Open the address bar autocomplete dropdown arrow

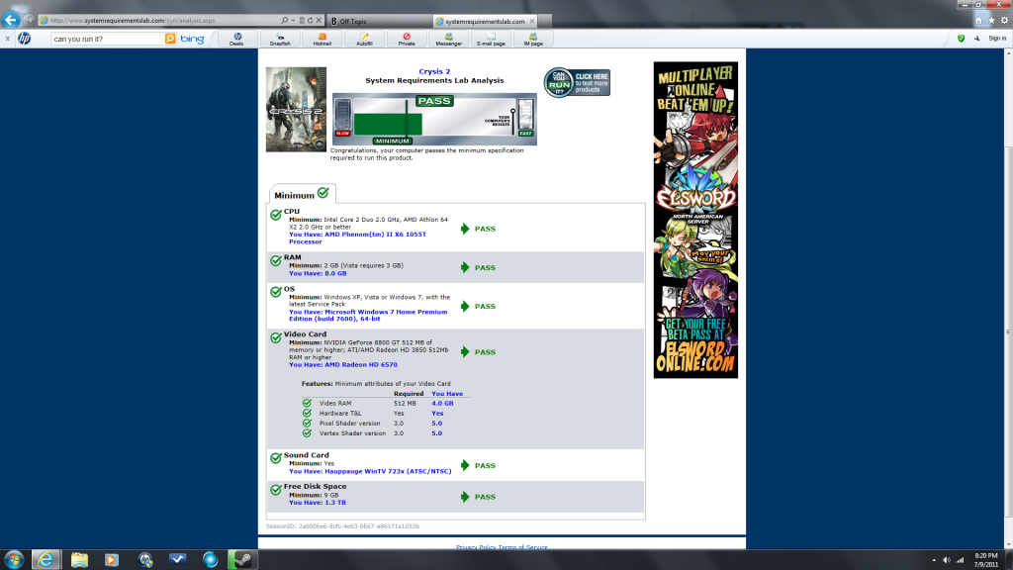pos(293,21)
